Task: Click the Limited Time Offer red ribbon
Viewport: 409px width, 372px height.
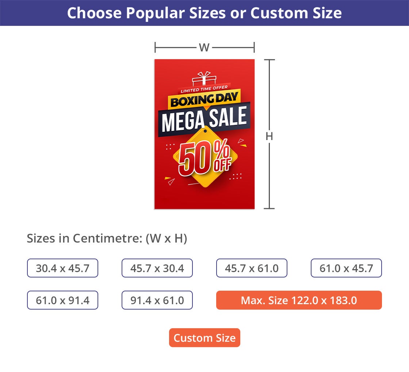Action: pyautogui.click(x=204, y=89)
